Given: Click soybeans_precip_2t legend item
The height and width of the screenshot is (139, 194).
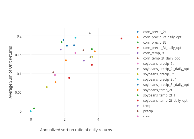Looking at the screenshot, I should (x=158, y=63).
